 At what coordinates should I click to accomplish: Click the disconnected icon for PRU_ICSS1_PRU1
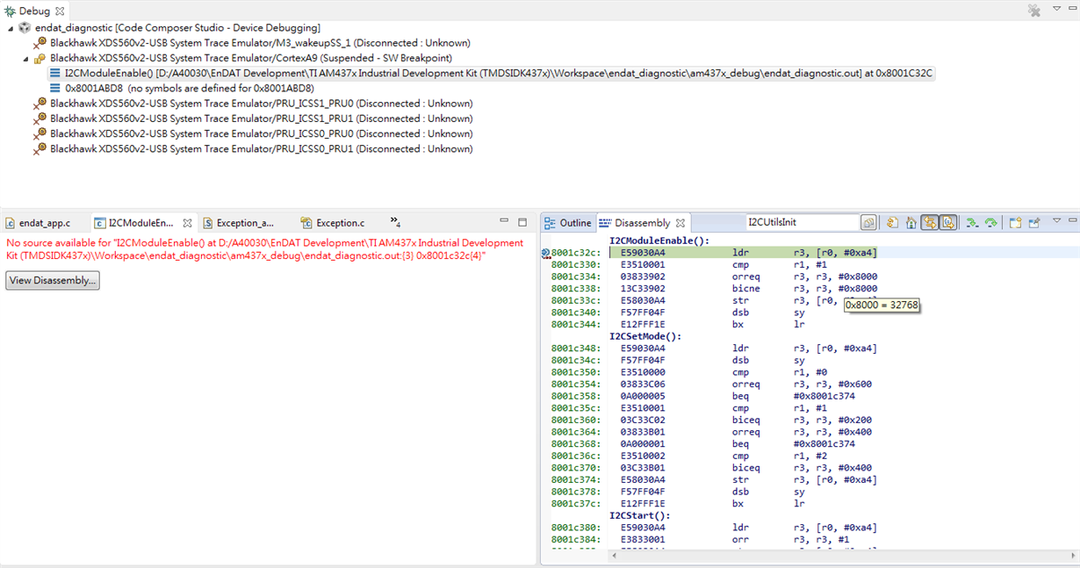point(40,119)
